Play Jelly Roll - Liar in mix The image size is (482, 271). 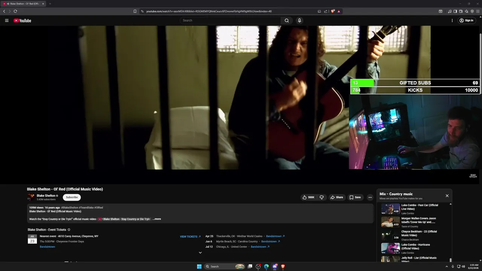coord(414,259)
